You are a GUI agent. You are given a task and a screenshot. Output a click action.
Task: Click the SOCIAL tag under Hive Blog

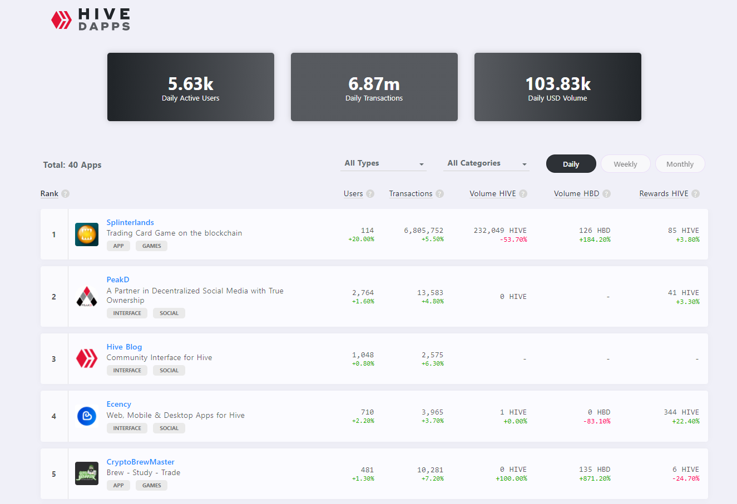click(169, 371)
